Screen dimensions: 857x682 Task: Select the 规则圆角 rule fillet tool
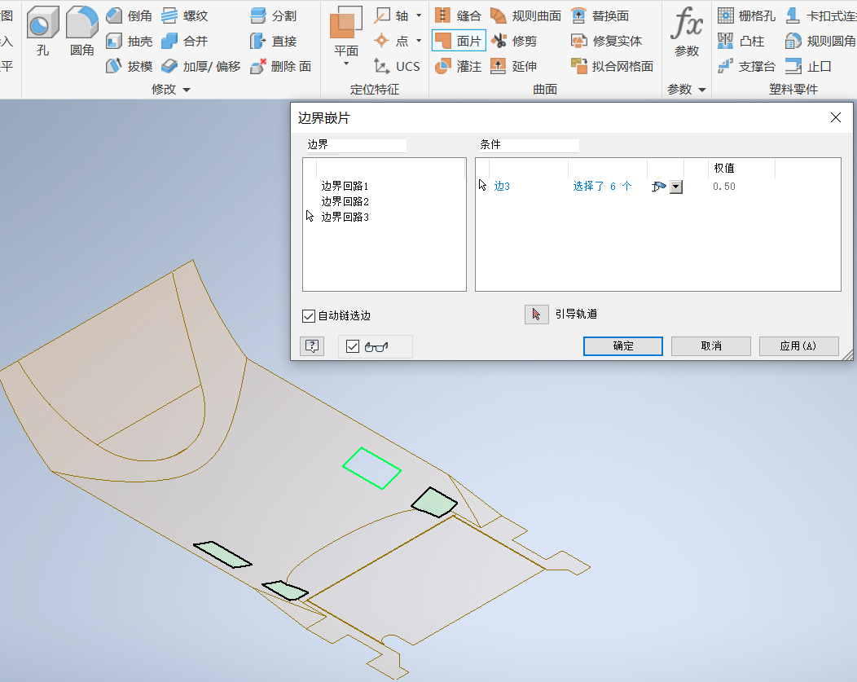(820, 41)
